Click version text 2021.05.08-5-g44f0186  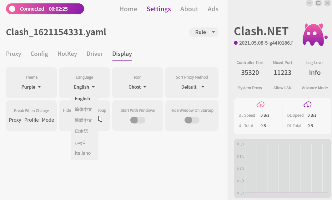pos(266,43)
